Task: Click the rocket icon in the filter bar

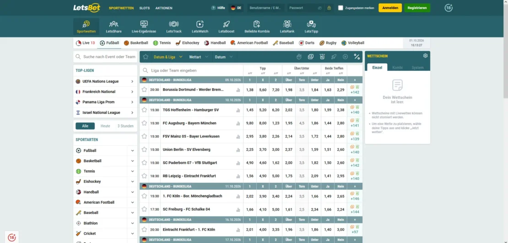Action: click(334, 57)
